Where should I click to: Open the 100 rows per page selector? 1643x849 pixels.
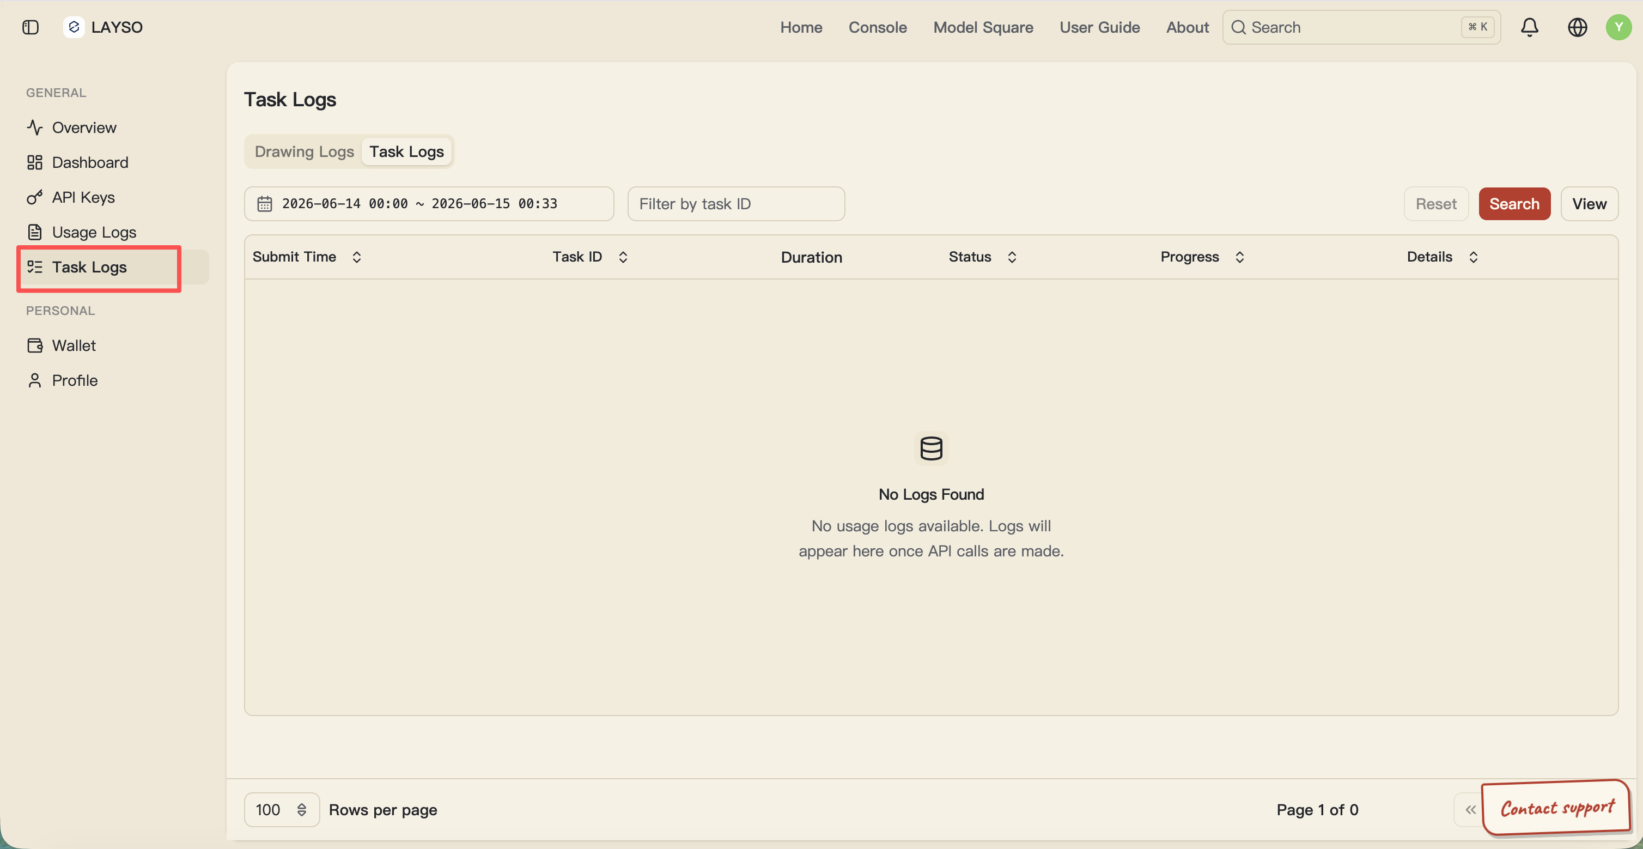(281, 809)
